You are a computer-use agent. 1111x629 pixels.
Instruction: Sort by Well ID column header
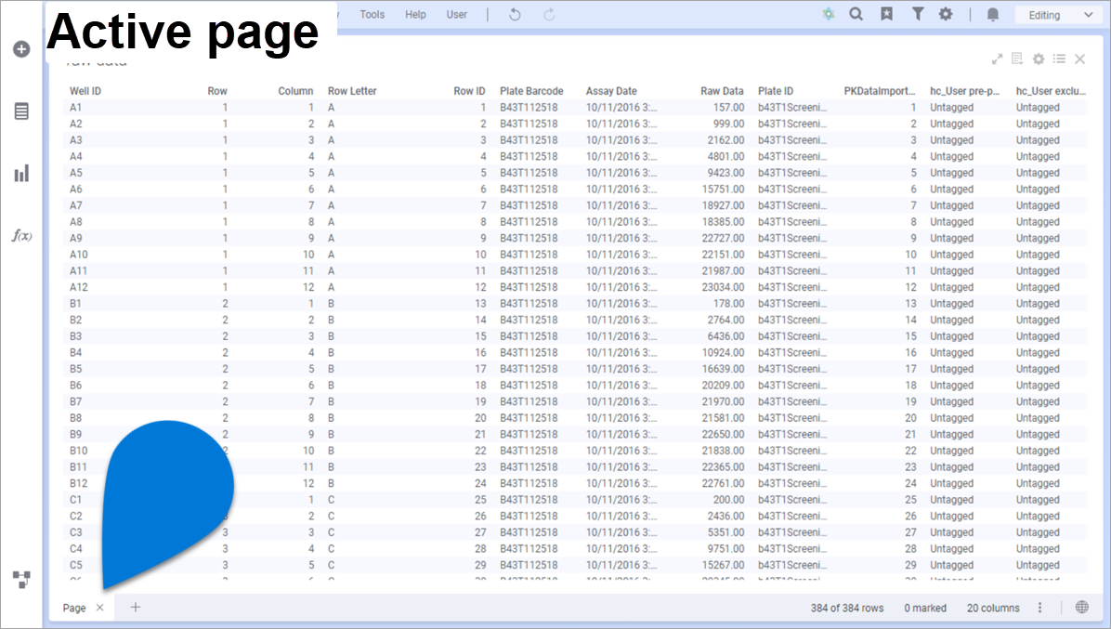click(x=85, y=91)
